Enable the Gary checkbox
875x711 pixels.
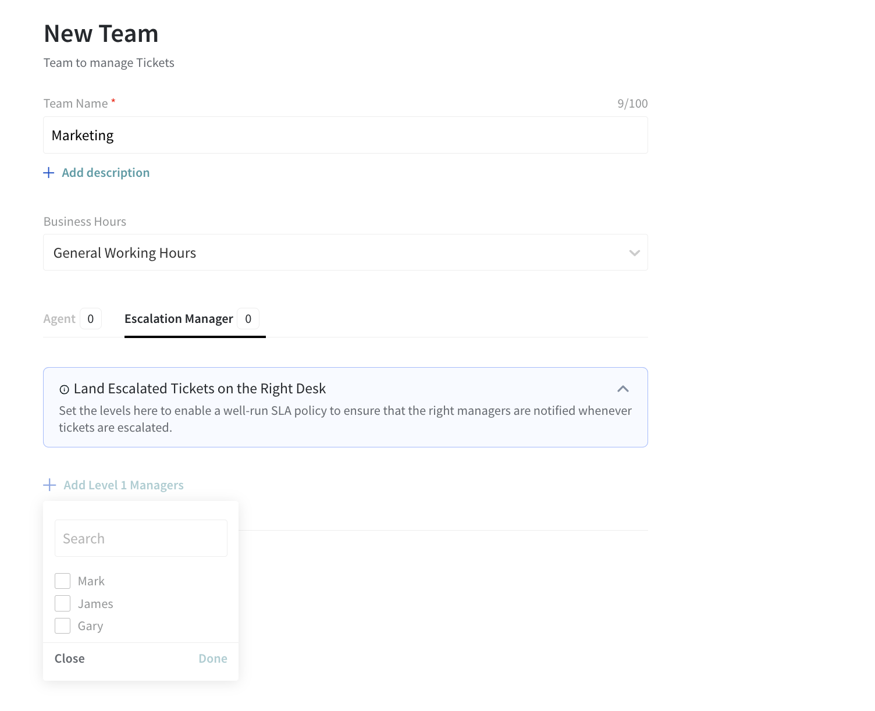pos(62,626)
